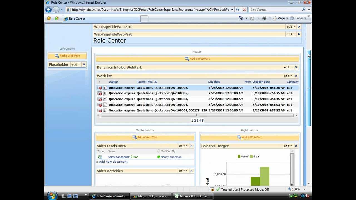Image resolution: width=356 pixels, height=200 pixels.
Task: Click the Stop loading red X icon
Action: point(244,9)
